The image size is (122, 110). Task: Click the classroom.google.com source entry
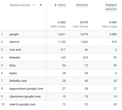(25, 96)
